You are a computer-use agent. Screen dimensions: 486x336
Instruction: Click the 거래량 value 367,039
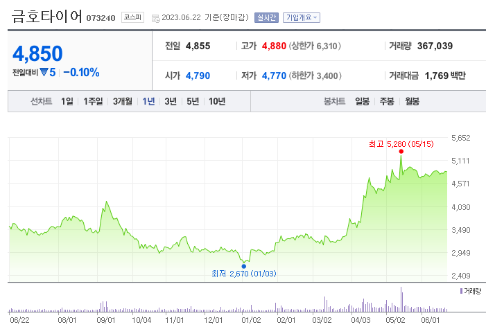[435, 46]
